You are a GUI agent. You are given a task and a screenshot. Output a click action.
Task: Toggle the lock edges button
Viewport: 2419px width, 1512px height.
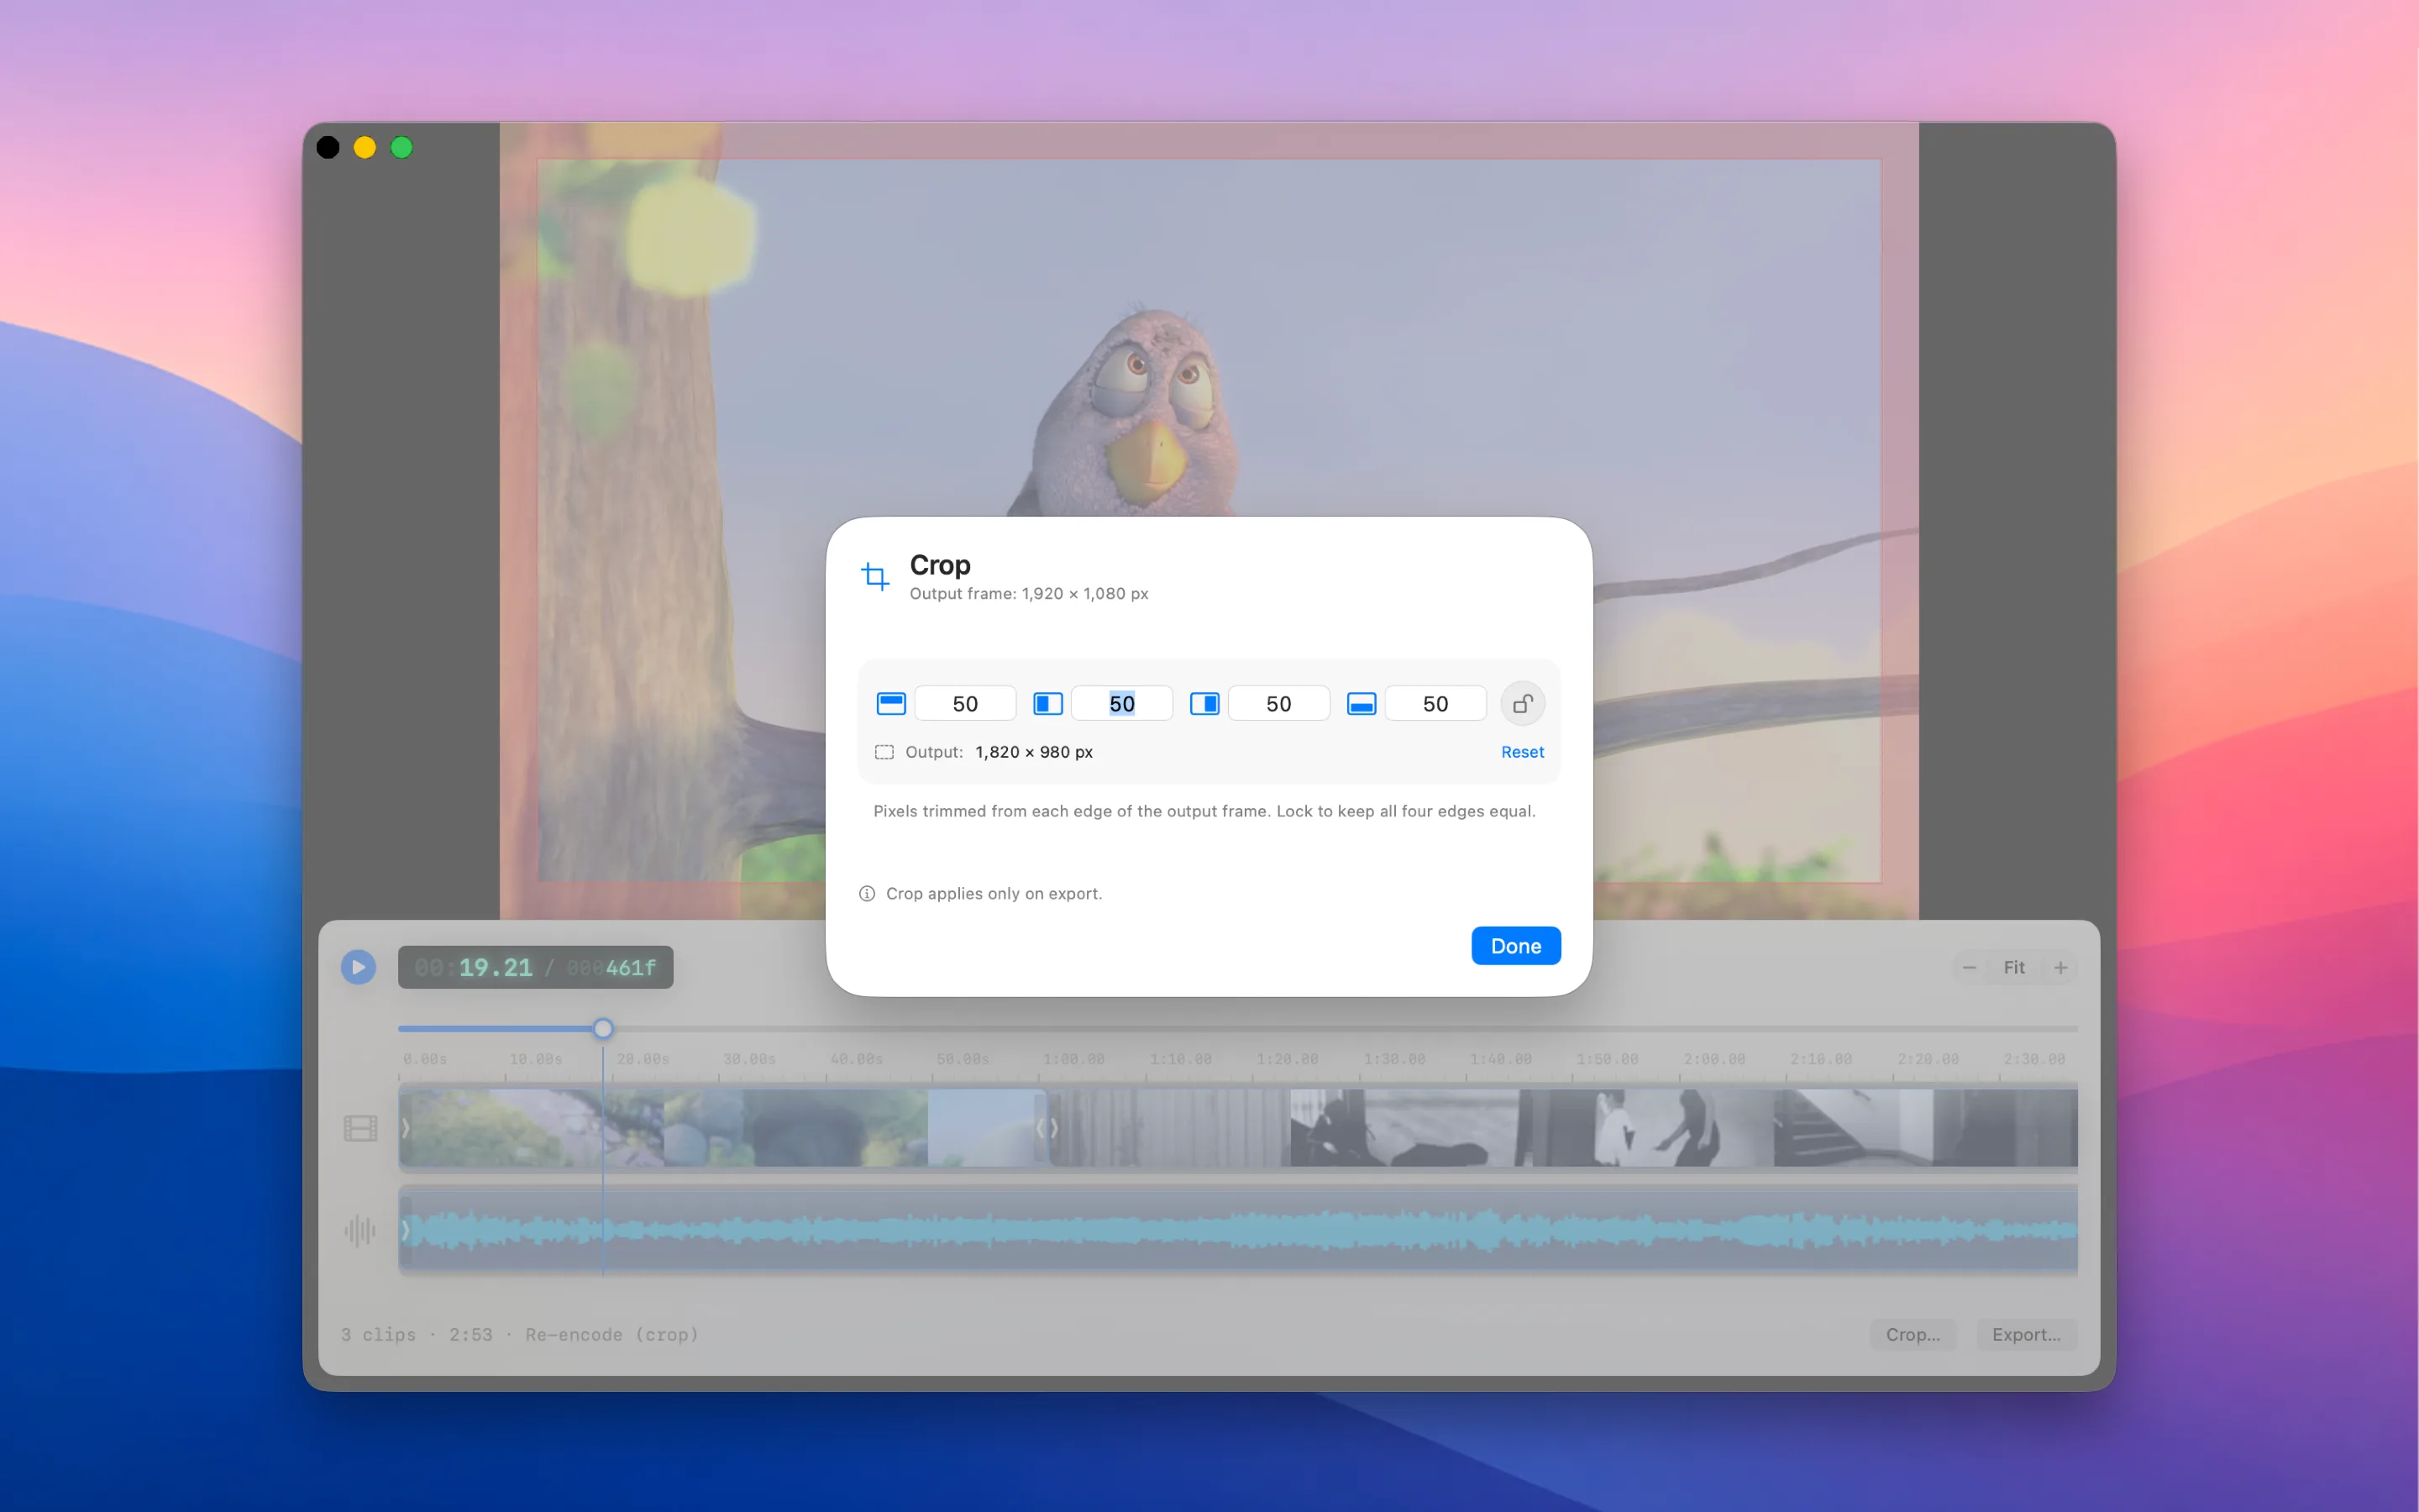(x=1522, y=704)
